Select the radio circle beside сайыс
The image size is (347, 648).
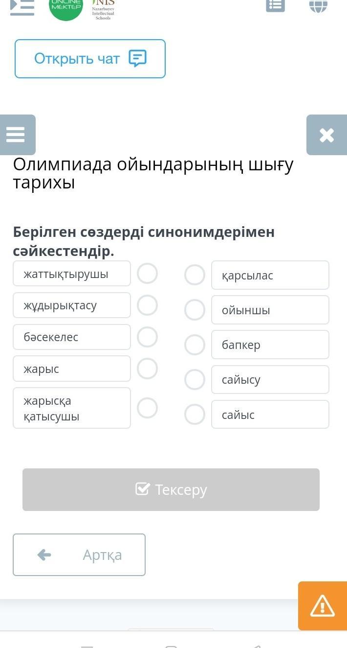pos(195,415)
